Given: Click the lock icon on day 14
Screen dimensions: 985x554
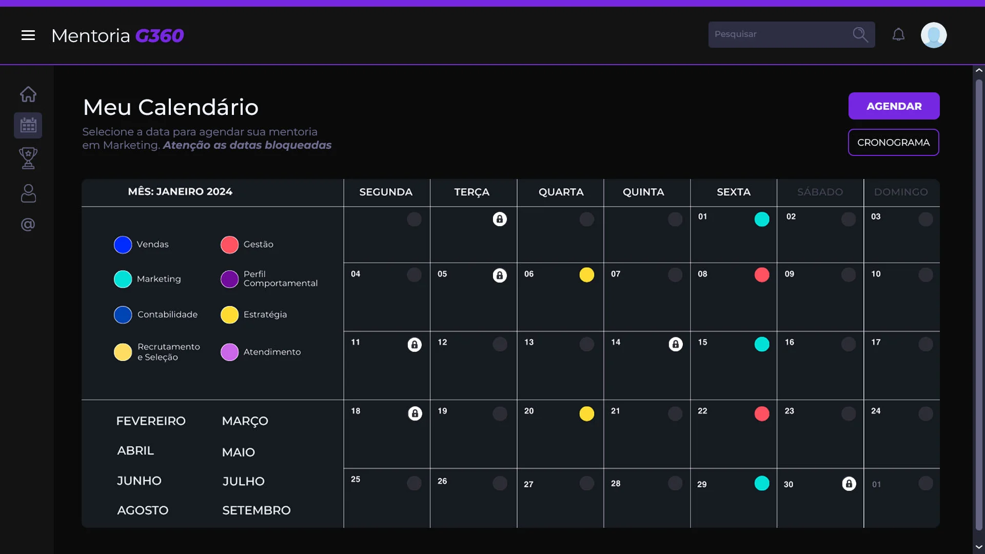Looking at the screenshot, I should click(x=676, y=344).
